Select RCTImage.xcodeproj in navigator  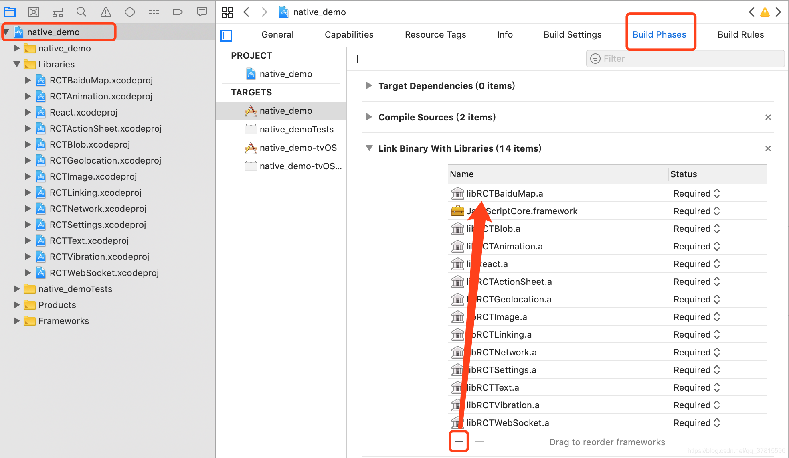pos(93,176)
